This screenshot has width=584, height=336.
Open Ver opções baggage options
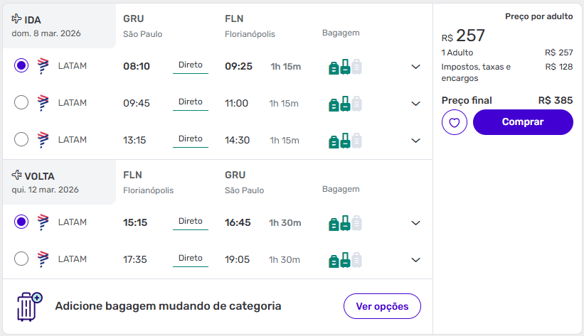pyautogui.click(x=382, y=307)
